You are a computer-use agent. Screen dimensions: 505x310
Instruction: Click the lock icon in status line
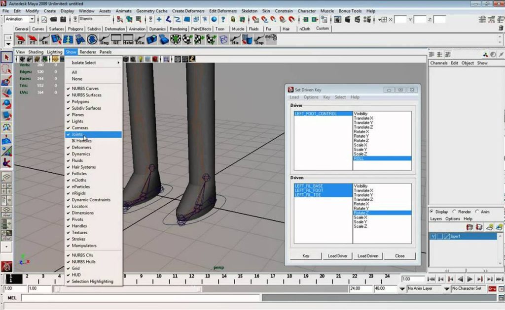coord(233,19)
